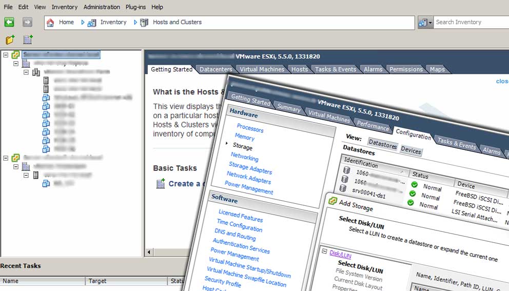
Task: Open Power Management under Hardware
Action: coord(249,188)
